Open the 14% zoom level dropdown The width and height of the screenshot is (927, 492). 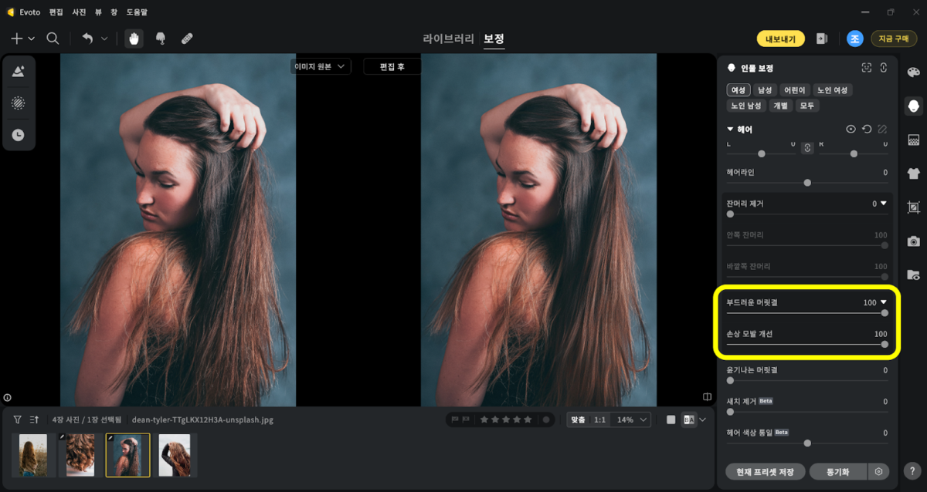(632, 420)
